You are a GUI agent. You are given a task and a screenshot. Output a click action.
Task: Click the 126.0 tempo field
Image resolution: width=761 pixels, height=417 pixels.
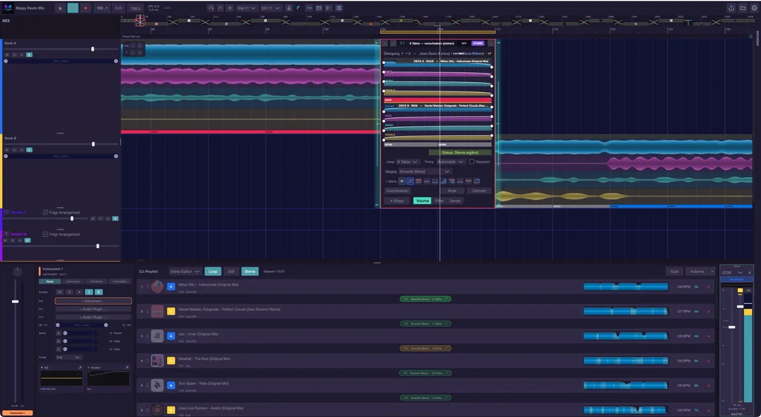(136, 8)
